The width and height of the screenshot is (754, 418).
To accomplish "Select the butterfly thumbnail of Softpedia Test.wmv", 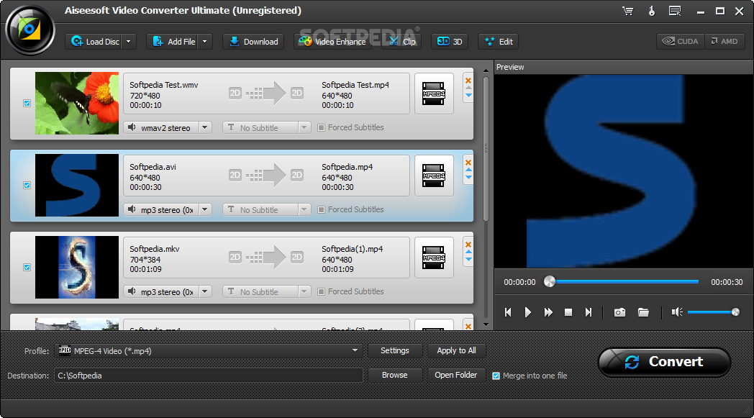I will pyautogui.click(x=77, y=103).
